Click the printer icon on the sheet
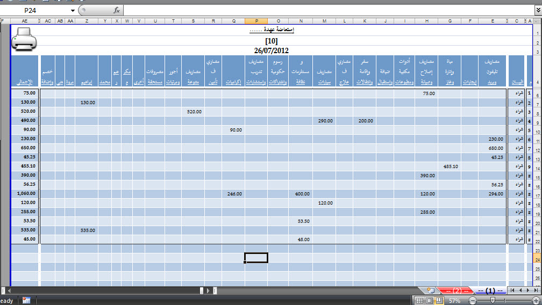The height and width of the screenshot is (305, 542). pos(24,39)
